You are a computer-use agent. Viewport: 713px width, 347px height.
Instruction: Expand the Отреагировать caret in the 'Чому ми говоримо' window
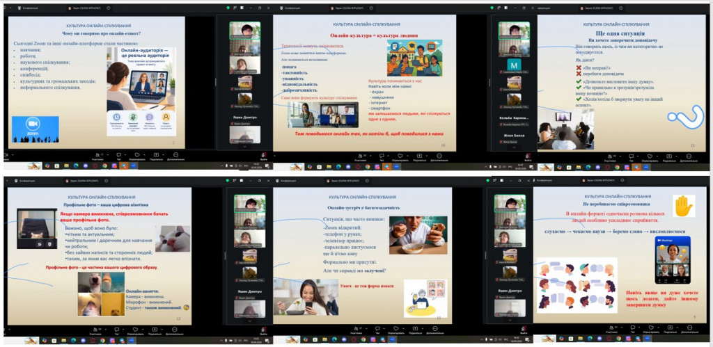[x=145, y=155]
